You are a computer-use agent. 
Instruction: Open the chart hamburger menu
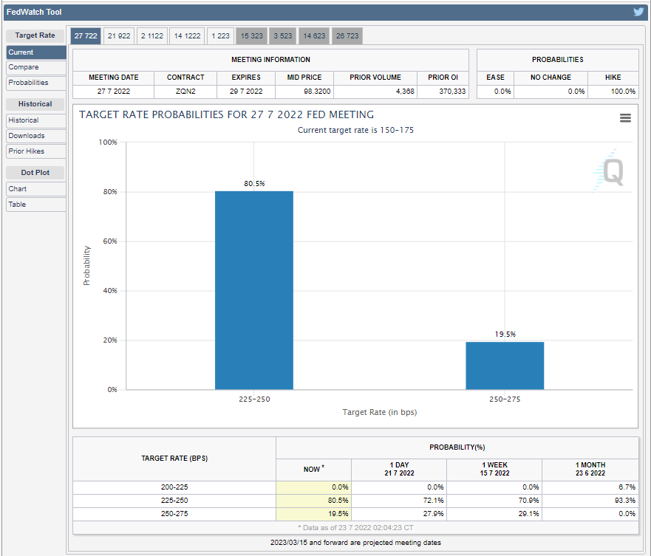(x=625, y=118)
